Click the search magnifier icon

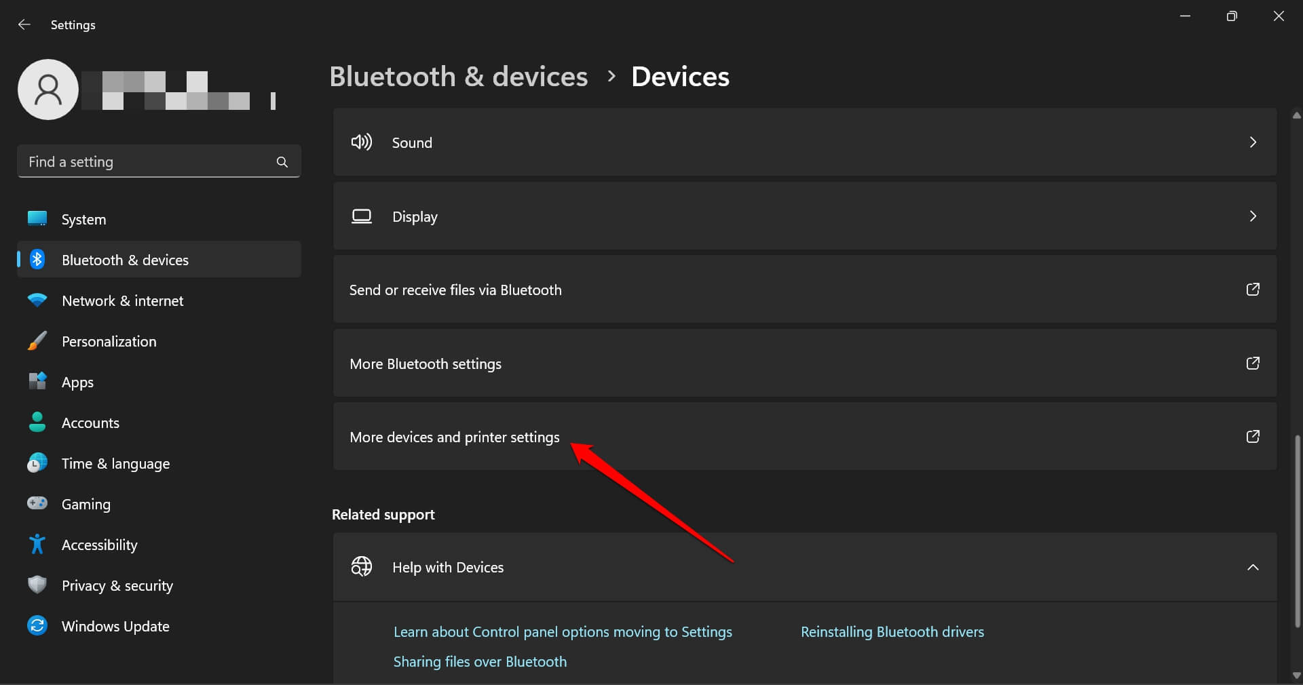click(x=282, y=161)
